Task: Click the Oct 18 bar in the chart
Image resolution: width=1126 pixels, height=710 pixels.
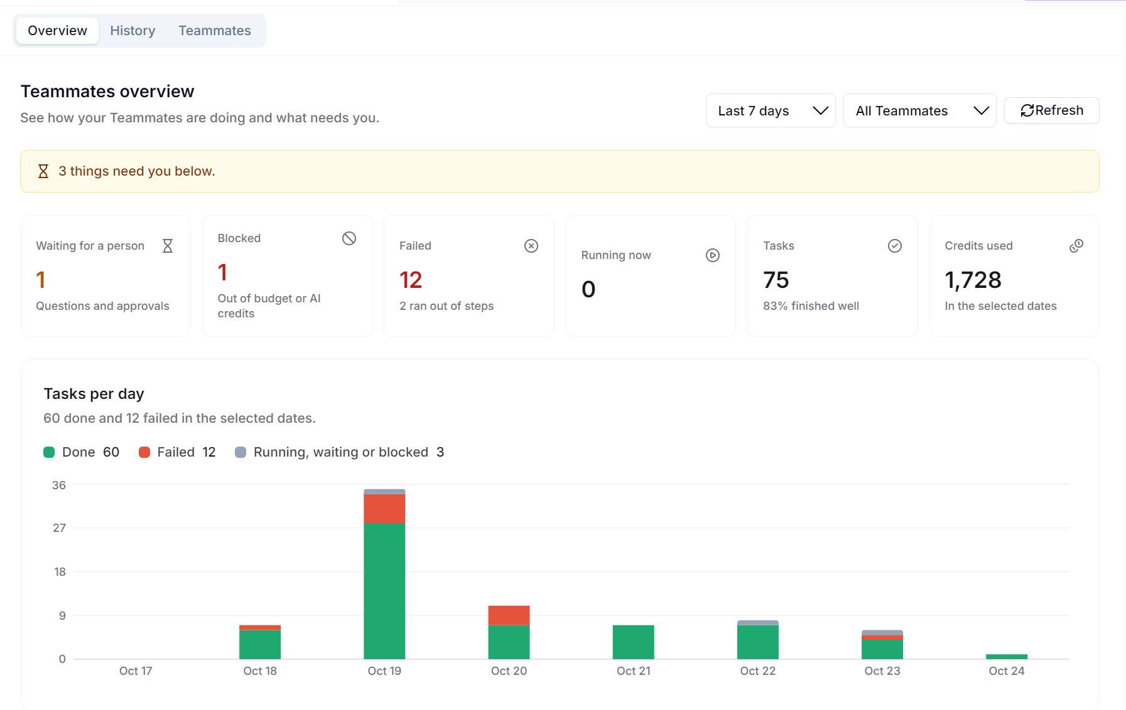Action: 260,642
